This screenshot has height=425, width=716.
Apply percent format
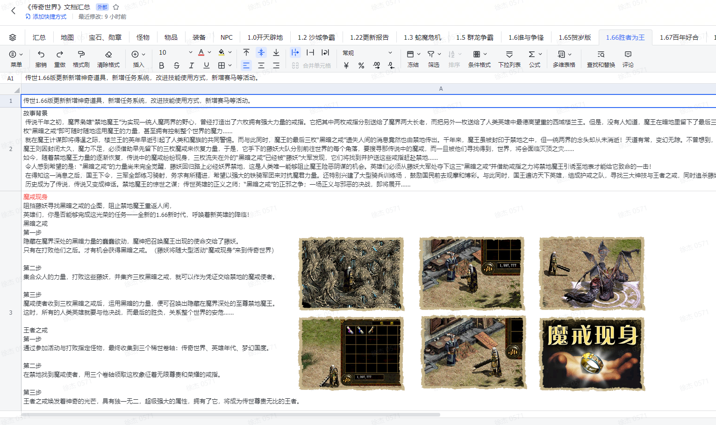(x=361, y=65)
